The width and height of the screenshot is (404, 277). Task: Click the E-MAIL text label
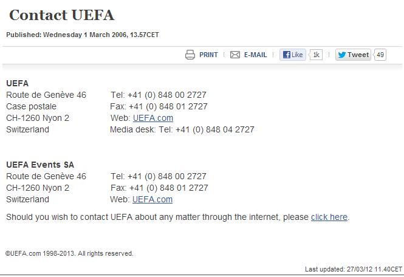[255, 55]
